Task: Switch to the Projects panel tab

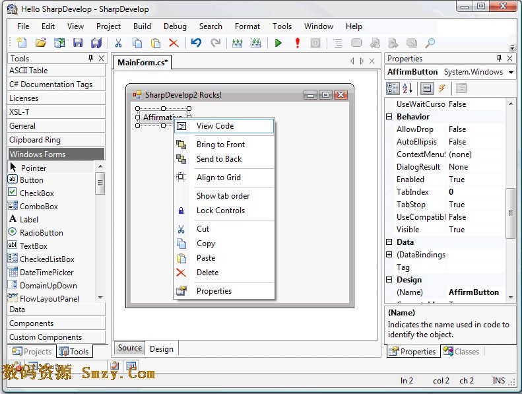Action: (32, 351)
